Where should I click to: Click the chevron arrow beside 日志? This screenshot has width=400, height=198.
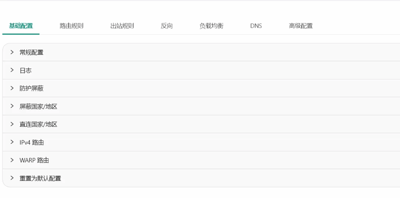(x=12, y=70)
